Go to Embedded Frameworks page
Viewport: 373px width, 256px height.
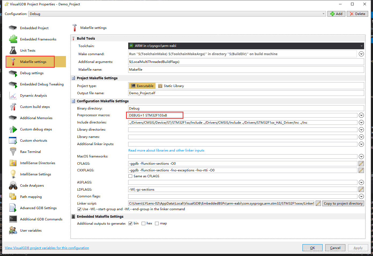pyautogui.click(x=36, y=39)
